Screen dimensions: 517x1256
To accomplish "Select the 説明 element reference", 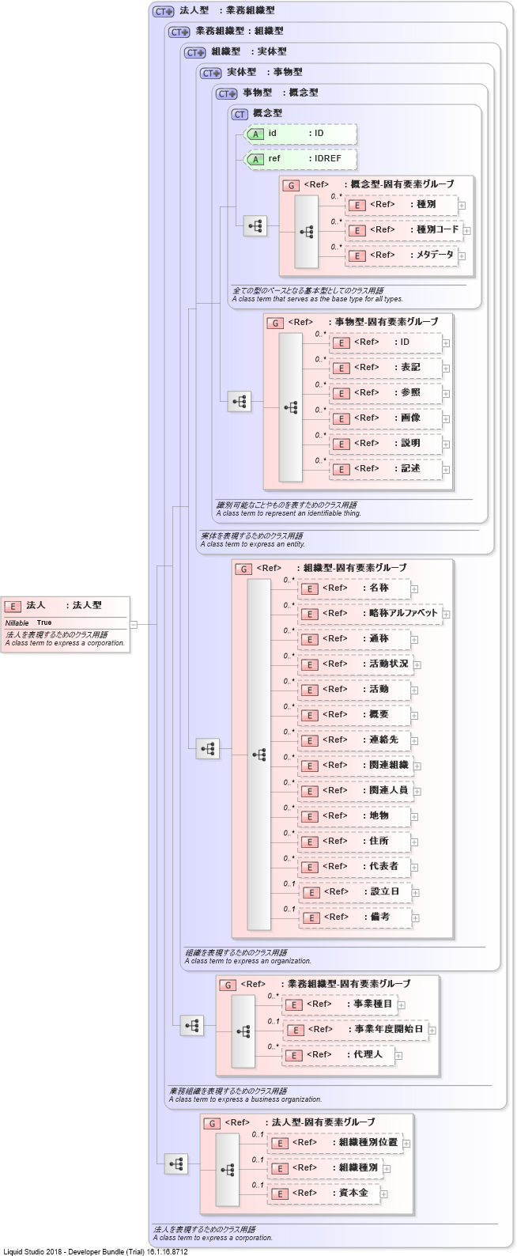I will point(386,444).
